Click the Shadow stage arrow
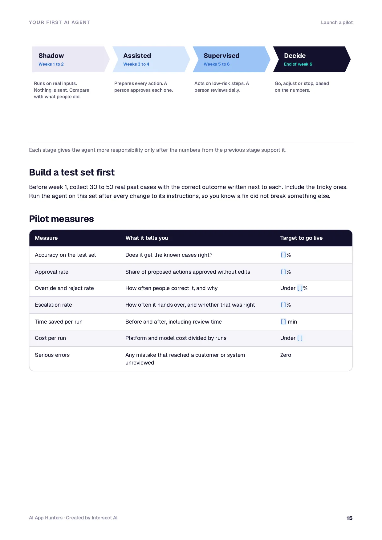The height and width of the screenshot is (540, 382). [71, 59]
